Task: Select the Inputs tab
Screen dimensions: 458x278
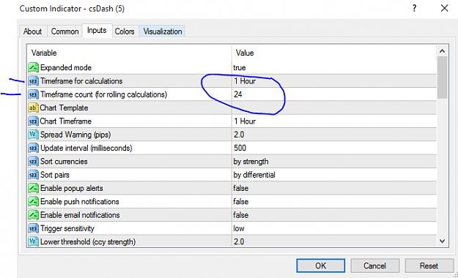Action: click(x=97, y=30)
